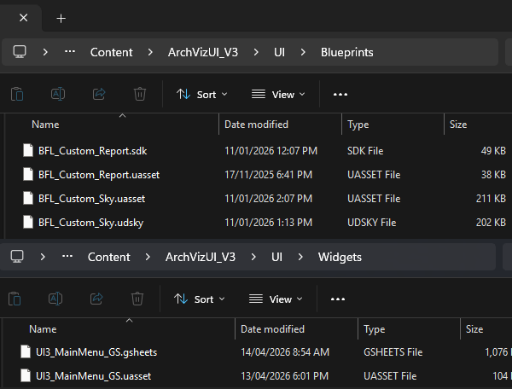This screenshot has width=512, height=389.
Task: Select UI3_MainMenu_GS.gsheets file
Action: click(96, 352)
